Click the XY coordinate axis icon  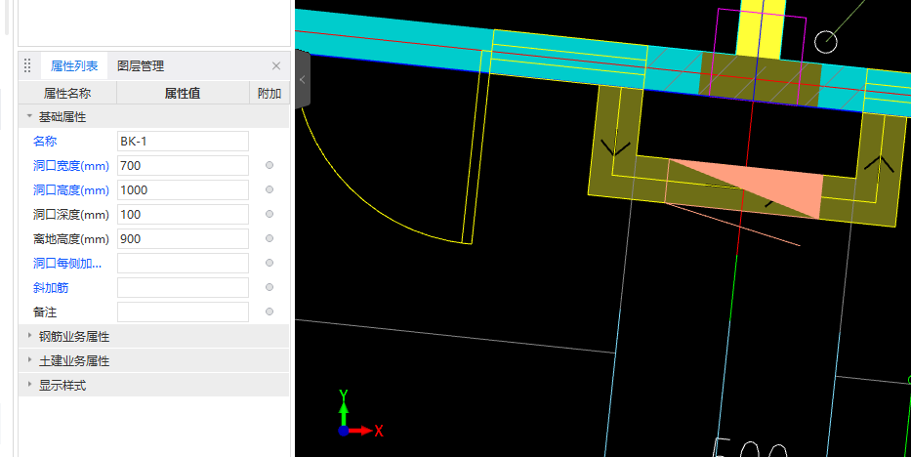tap(359, 413)
